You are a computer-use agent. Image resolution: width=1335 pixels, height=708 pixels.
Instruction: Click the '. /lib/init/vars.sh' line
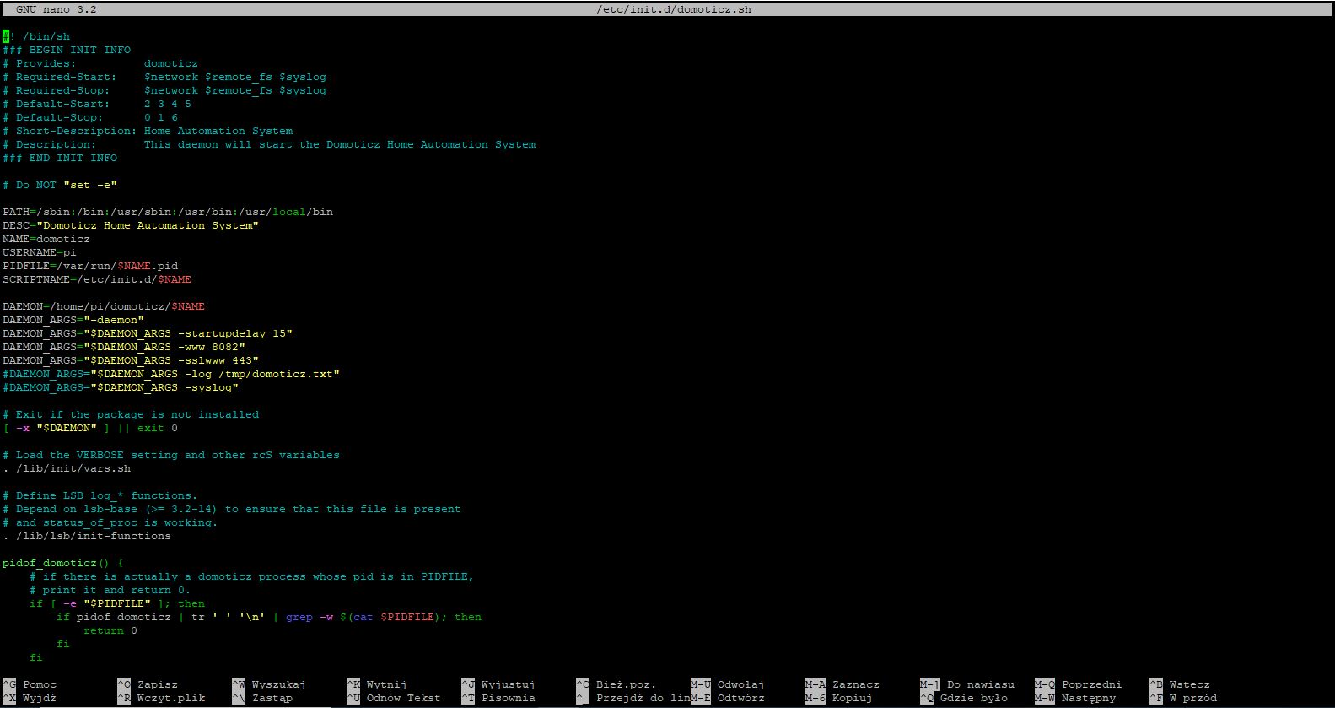67,468
